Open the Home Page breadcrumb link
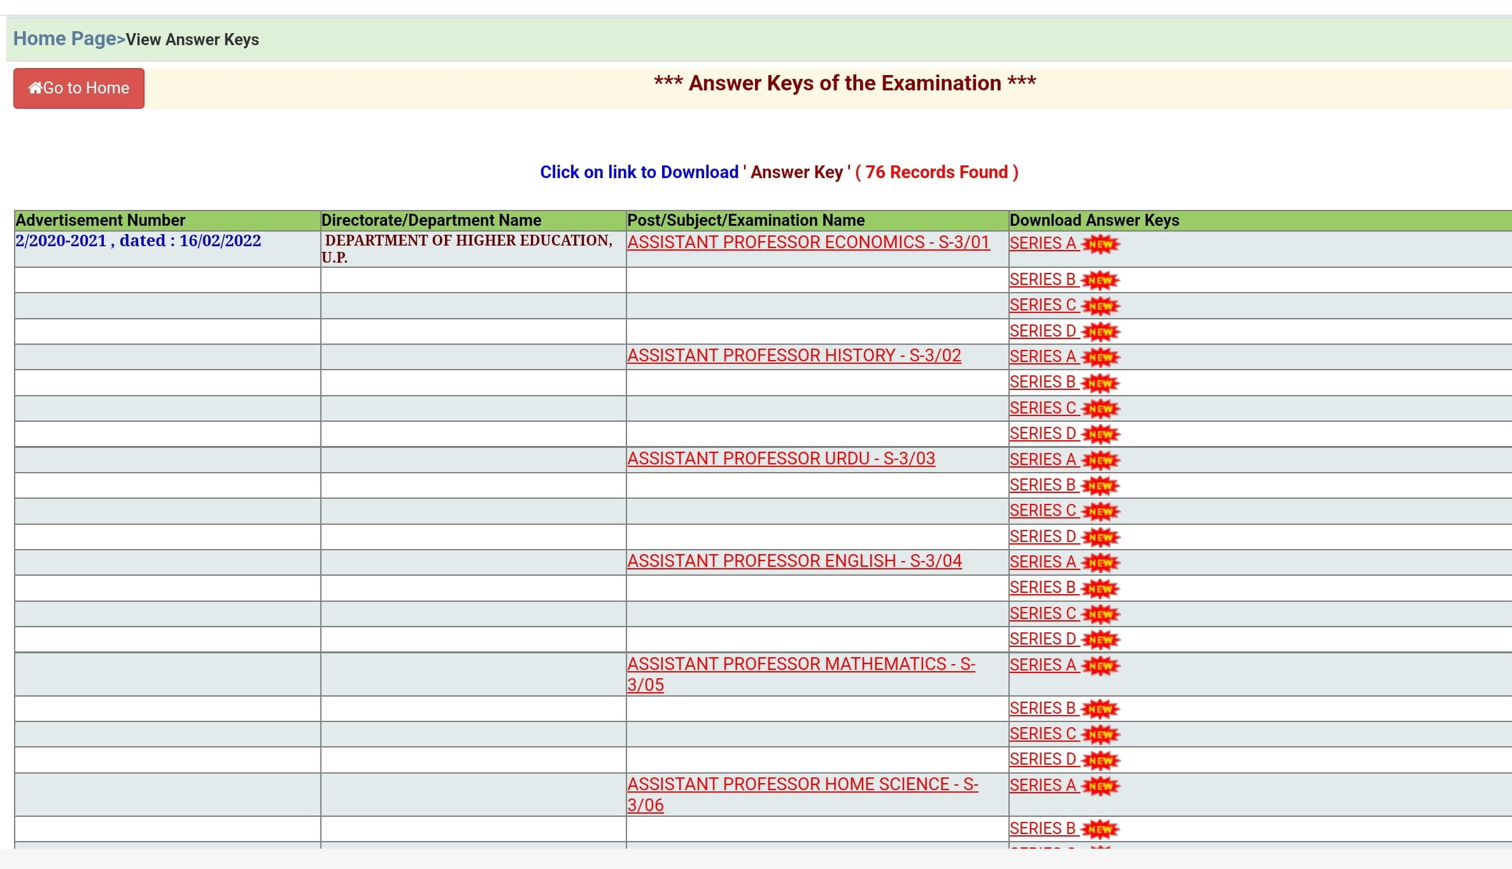Image resolution: width=1512 pixels, height=869 pixels. 65,39
